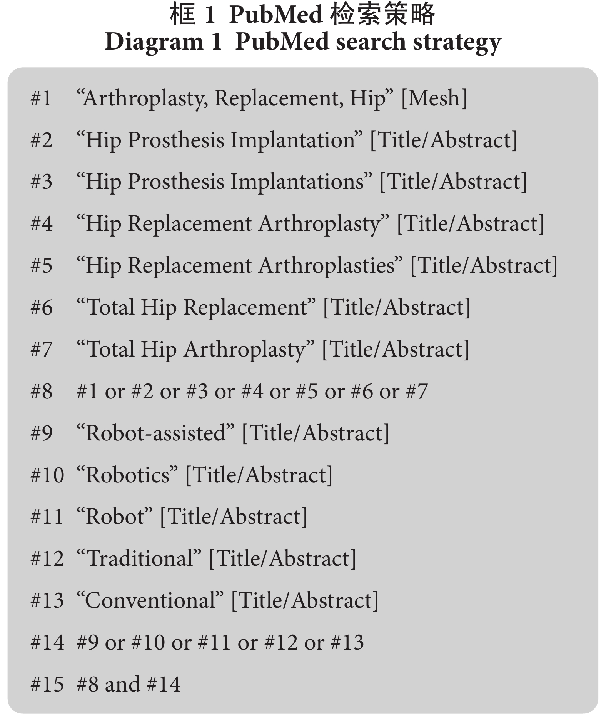Click the #10 line number label
Image resolution: width=606 pixels, height=715 pixels.
coord(47,476)
